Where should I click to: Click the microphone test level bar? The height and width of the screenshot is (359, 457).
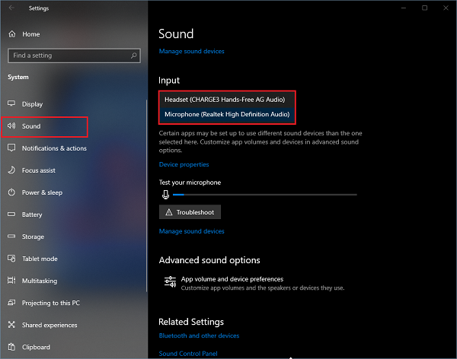pyautogui.click(x=264, y=195)
